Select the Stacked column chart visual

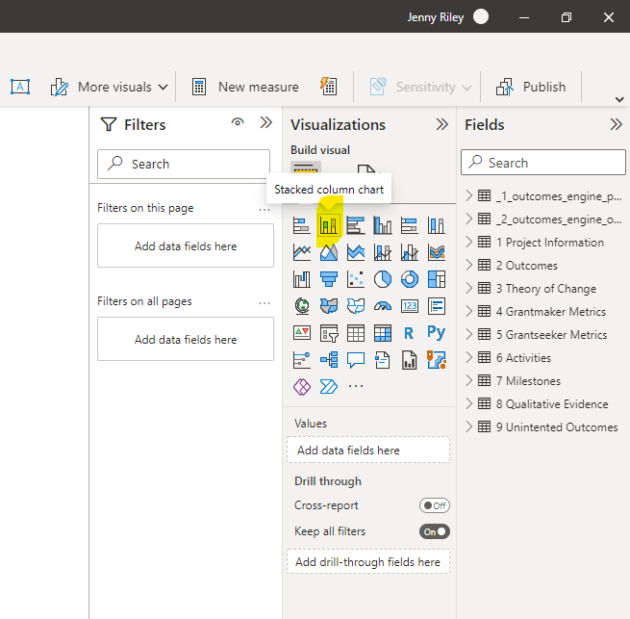tap(329, 225)
